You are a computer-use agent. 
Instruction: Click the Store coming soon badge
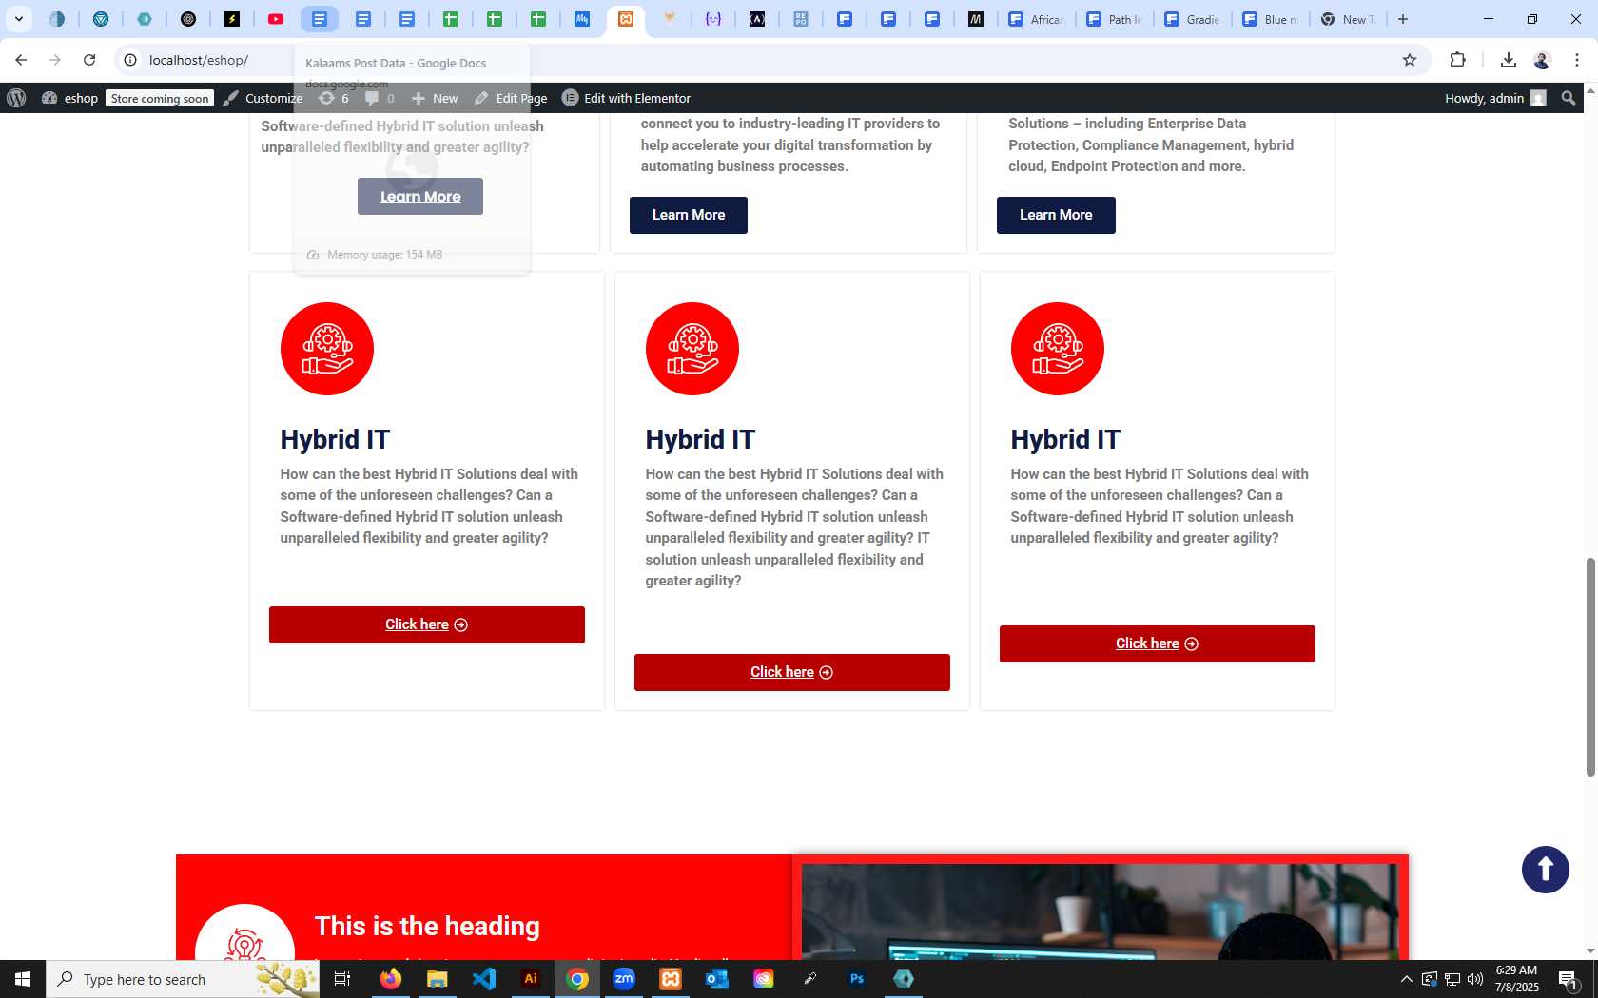[160, 98]
